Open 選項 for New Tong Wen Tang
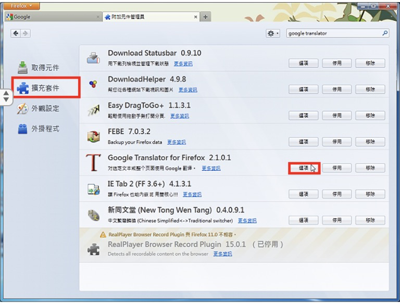The image size is (400, 303). (304, 220)
